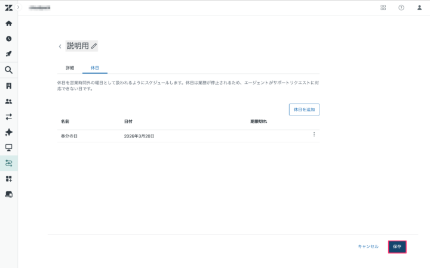The image size is (430, 268).
Task: Go to Home in the sidebar
Action: 9,23
